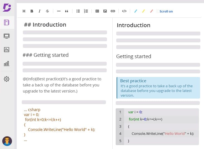Toggle the Scroll on sync option

(166, 11)
